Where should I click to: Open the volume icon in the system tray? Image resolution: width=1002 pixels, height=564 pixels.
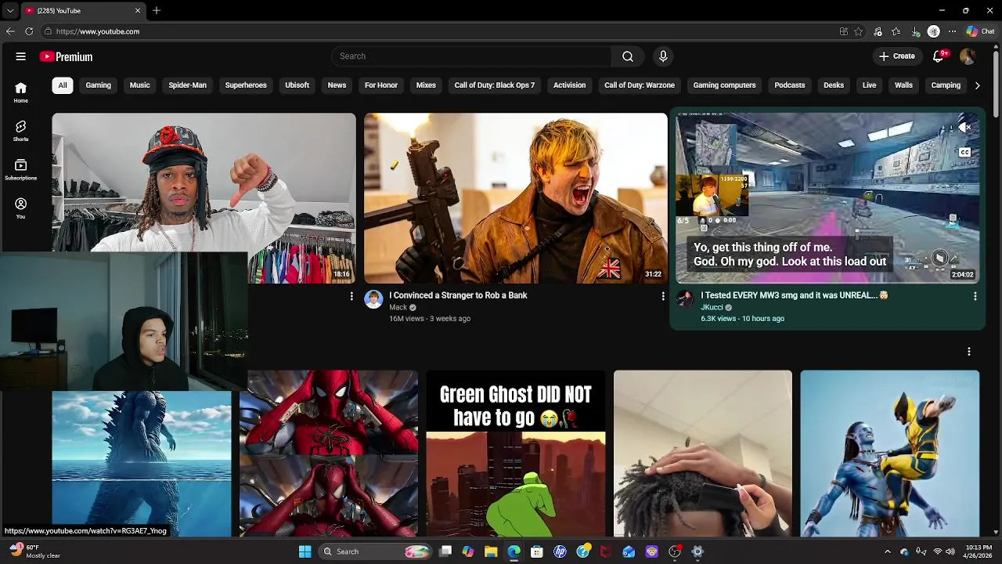point(951,551)
